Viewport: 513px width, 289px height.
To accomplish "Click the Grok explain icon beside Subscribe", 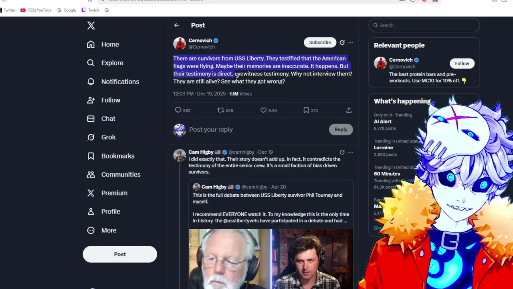I will point(342,42).
